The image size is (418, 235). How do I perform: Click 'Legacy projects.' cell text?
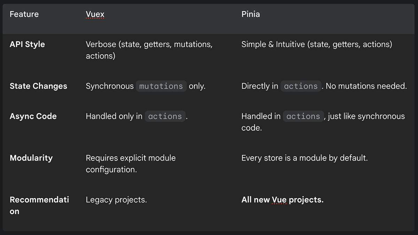tap(116, 199)
